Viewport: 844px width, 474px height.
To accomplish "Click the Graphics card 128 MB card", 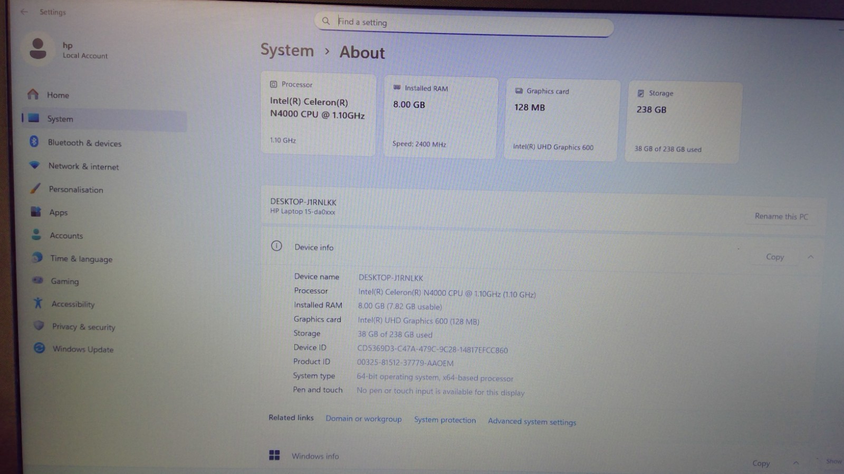I will [x=561, y=120].
